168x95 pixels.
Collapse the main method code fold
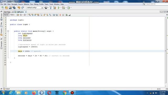tap(8, 31)
